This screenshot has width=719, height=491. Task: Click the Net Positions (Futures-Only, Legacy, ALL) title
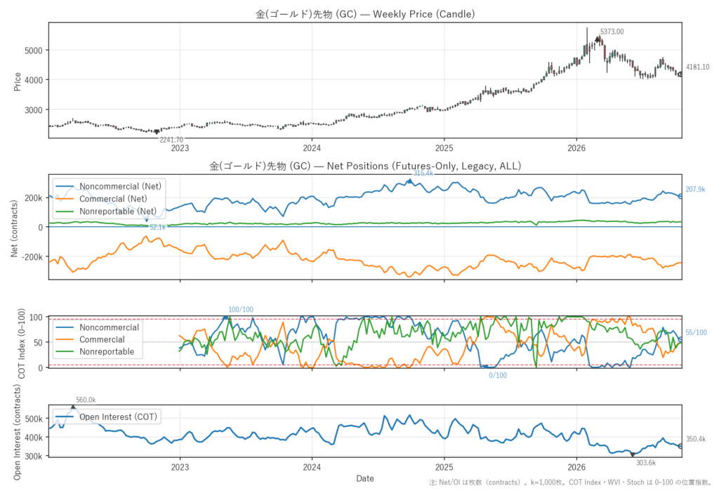[365, 166]
